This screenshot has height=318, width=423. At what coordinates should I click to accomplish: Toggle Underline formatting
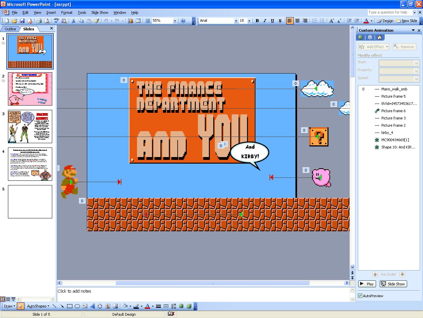[272, 21]
